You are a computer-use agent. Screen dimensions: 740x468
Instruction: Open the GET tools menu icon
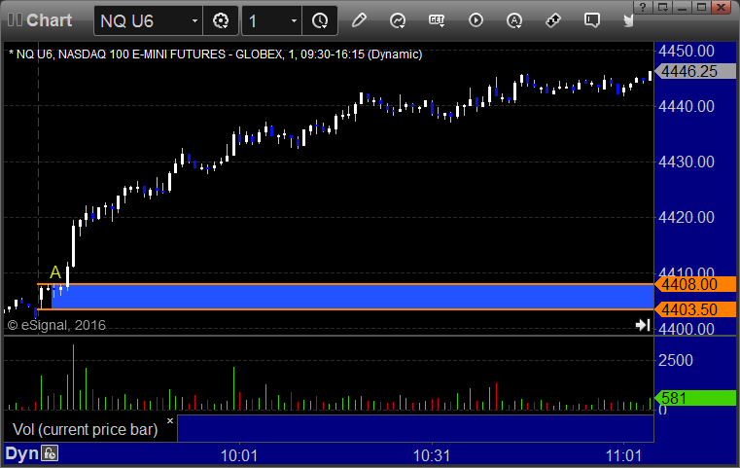point(437,20)
